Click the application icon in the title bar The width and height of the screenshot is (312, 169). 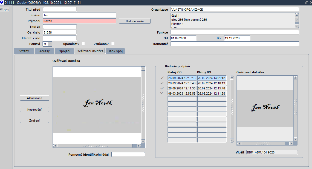[2, 2]
